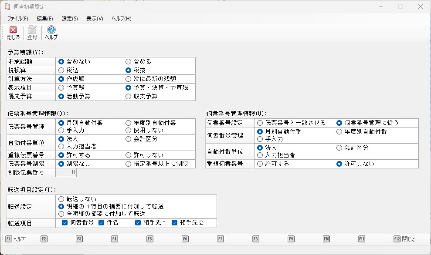Click the 登録 (Register) toolbar icon
431x255 pixels.
pyautogui.click(x=32, y=33)
